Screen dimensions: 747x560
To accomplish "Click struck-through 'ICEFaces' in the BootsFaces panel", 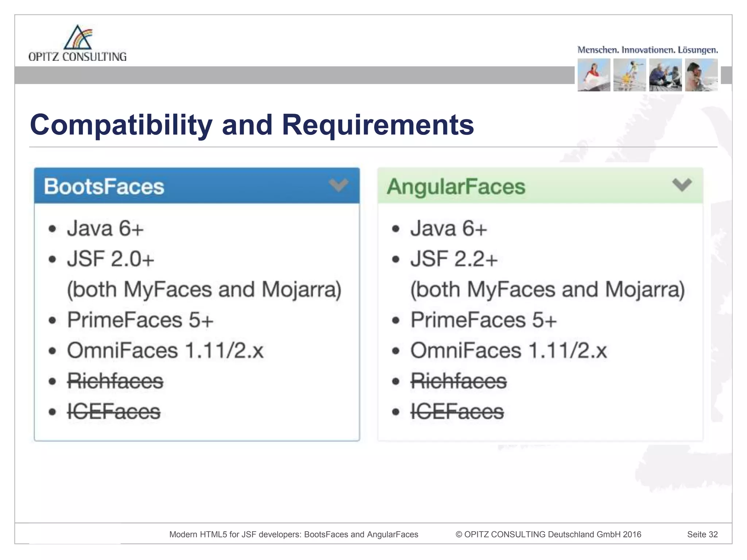I will point(113,412).
